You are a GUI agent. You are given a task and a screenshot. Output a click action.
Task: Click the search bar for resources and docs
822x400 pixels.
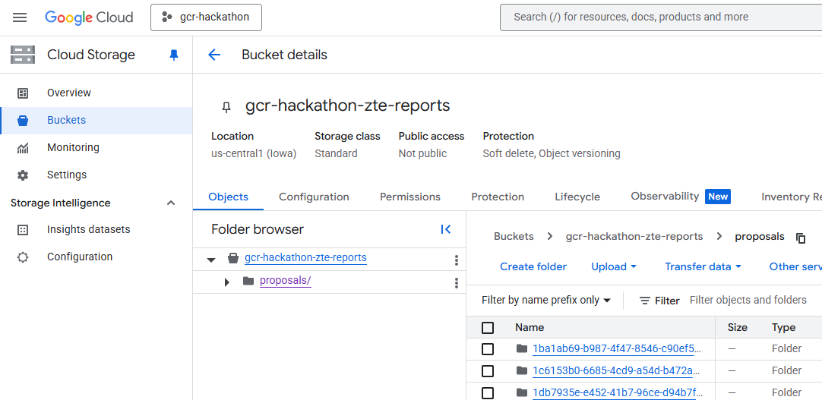(659, 17)
